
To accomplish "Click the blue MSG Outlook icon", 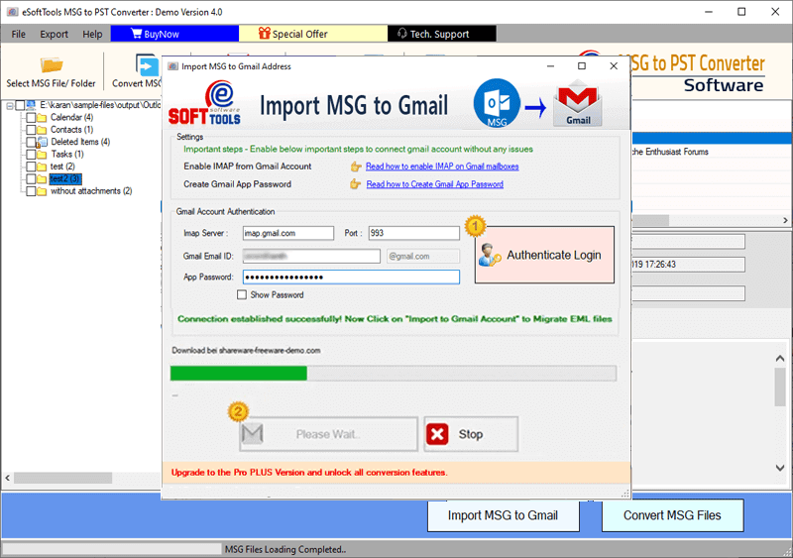I will (497, 103).
